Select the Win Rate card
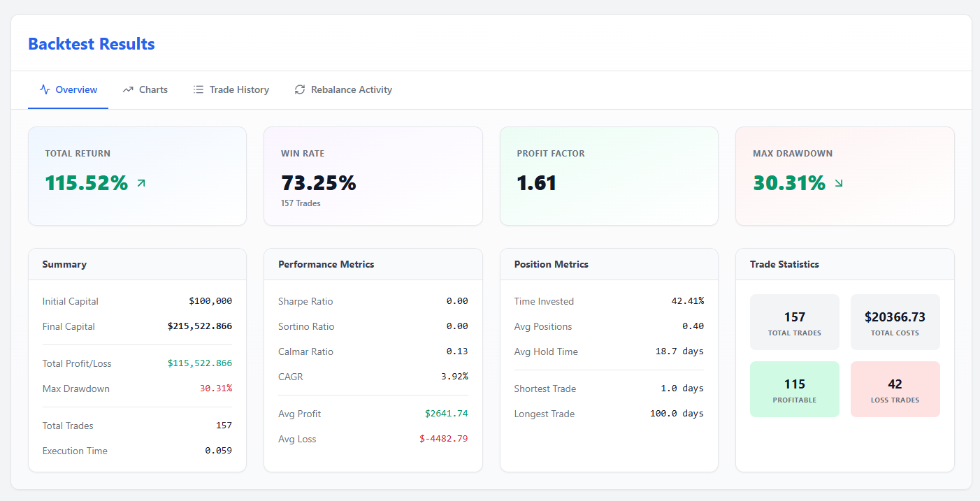The image size is (980, 501). point(373,176)
